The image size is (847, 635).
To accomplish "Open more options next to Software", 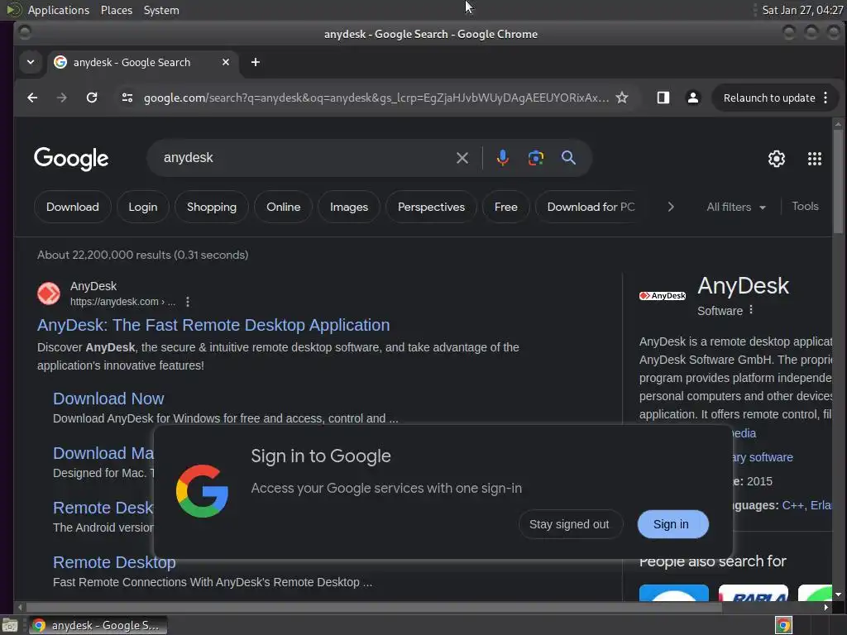I will pos(751,310).
